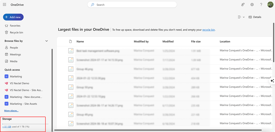Click the blue Marketing site icon

(x=6, y=76)
